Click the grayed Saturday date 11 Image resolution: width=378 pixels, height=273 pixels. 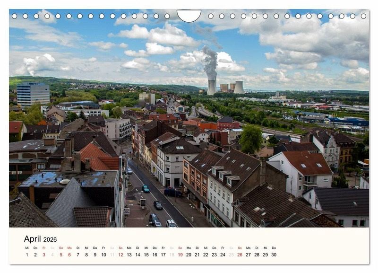[112, 255]
